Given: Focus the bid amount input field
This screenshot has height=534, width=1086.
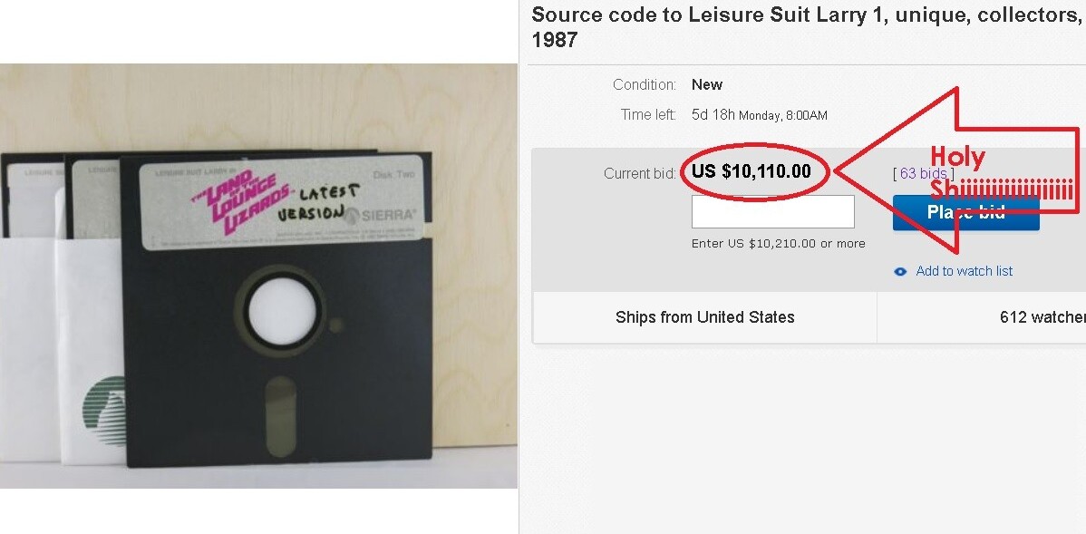Looking at the screenshot, I should tap(772, 212).
